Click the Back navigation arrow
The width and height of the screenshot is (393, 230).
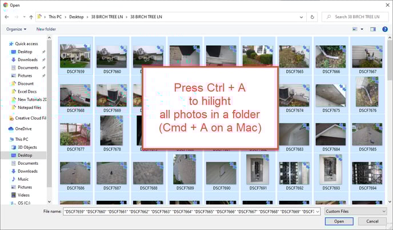(7, 17)
